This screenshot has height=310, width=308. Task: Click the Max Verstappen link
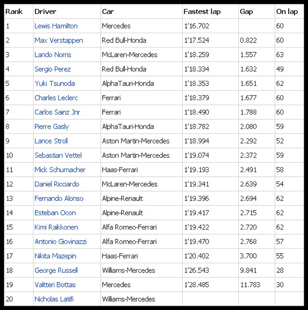(x=58, y=40)
